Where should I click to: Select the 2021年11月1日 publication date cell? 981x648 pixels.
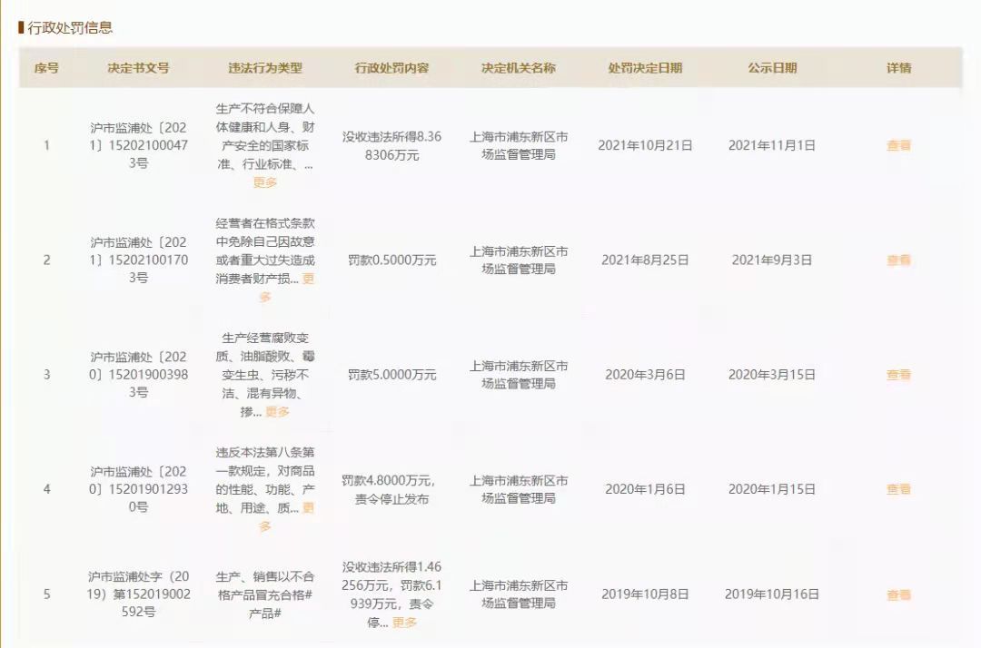pyautogui.click(x=772, y=145)
